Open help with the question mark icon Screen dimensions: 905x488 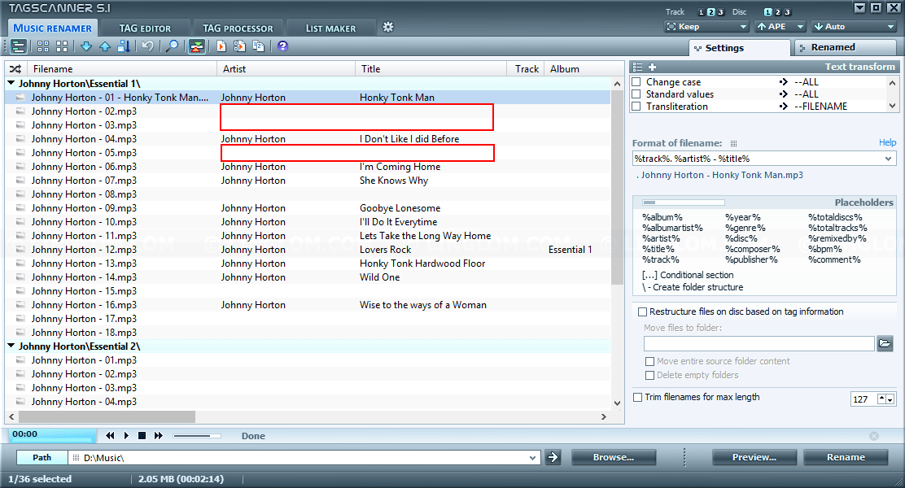283,46
